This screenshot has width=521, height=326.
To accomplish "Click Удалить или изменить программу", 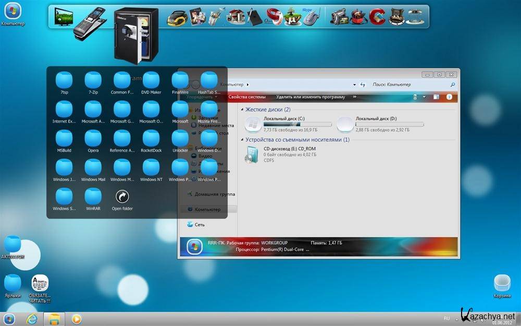I will pyautogui.click(x=311, y=97).
